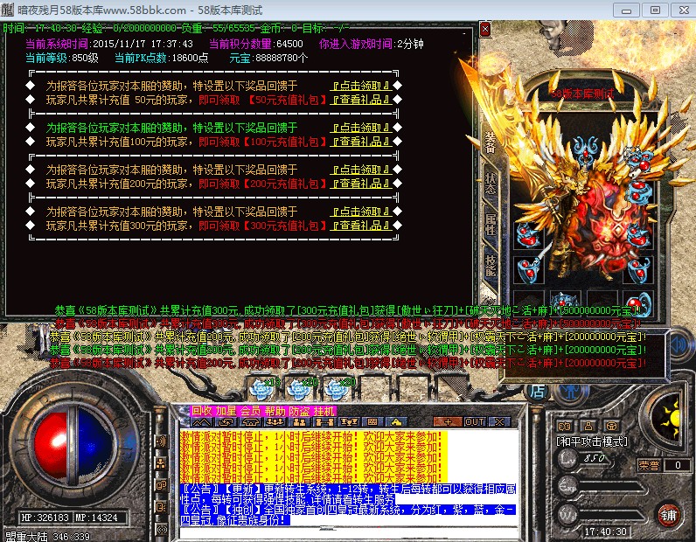Click the group of three people icon
The height and width of the screenshot is (542, 696).
click(x=275, y=422)
